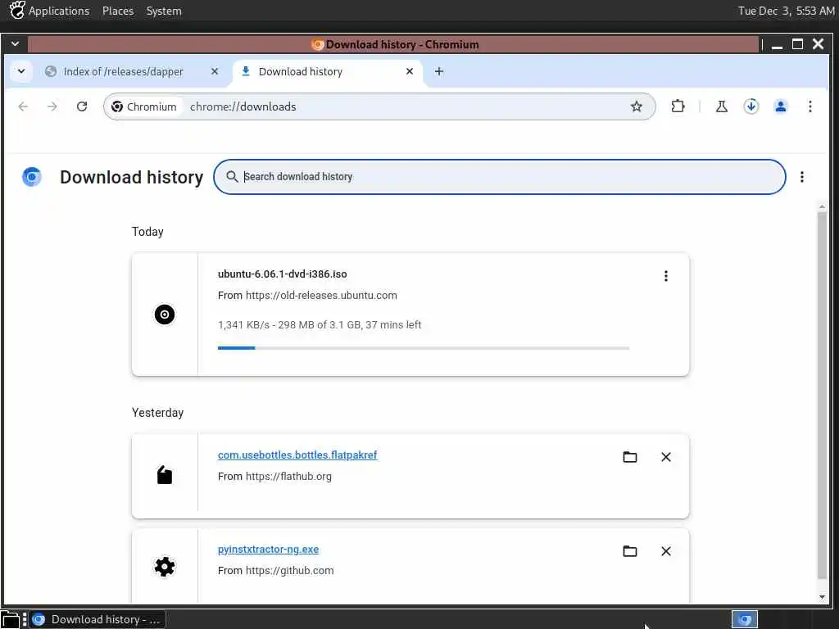Screen dimensions: 839x629
Task: Maximize the Chromium window
Action: point(797,44)
